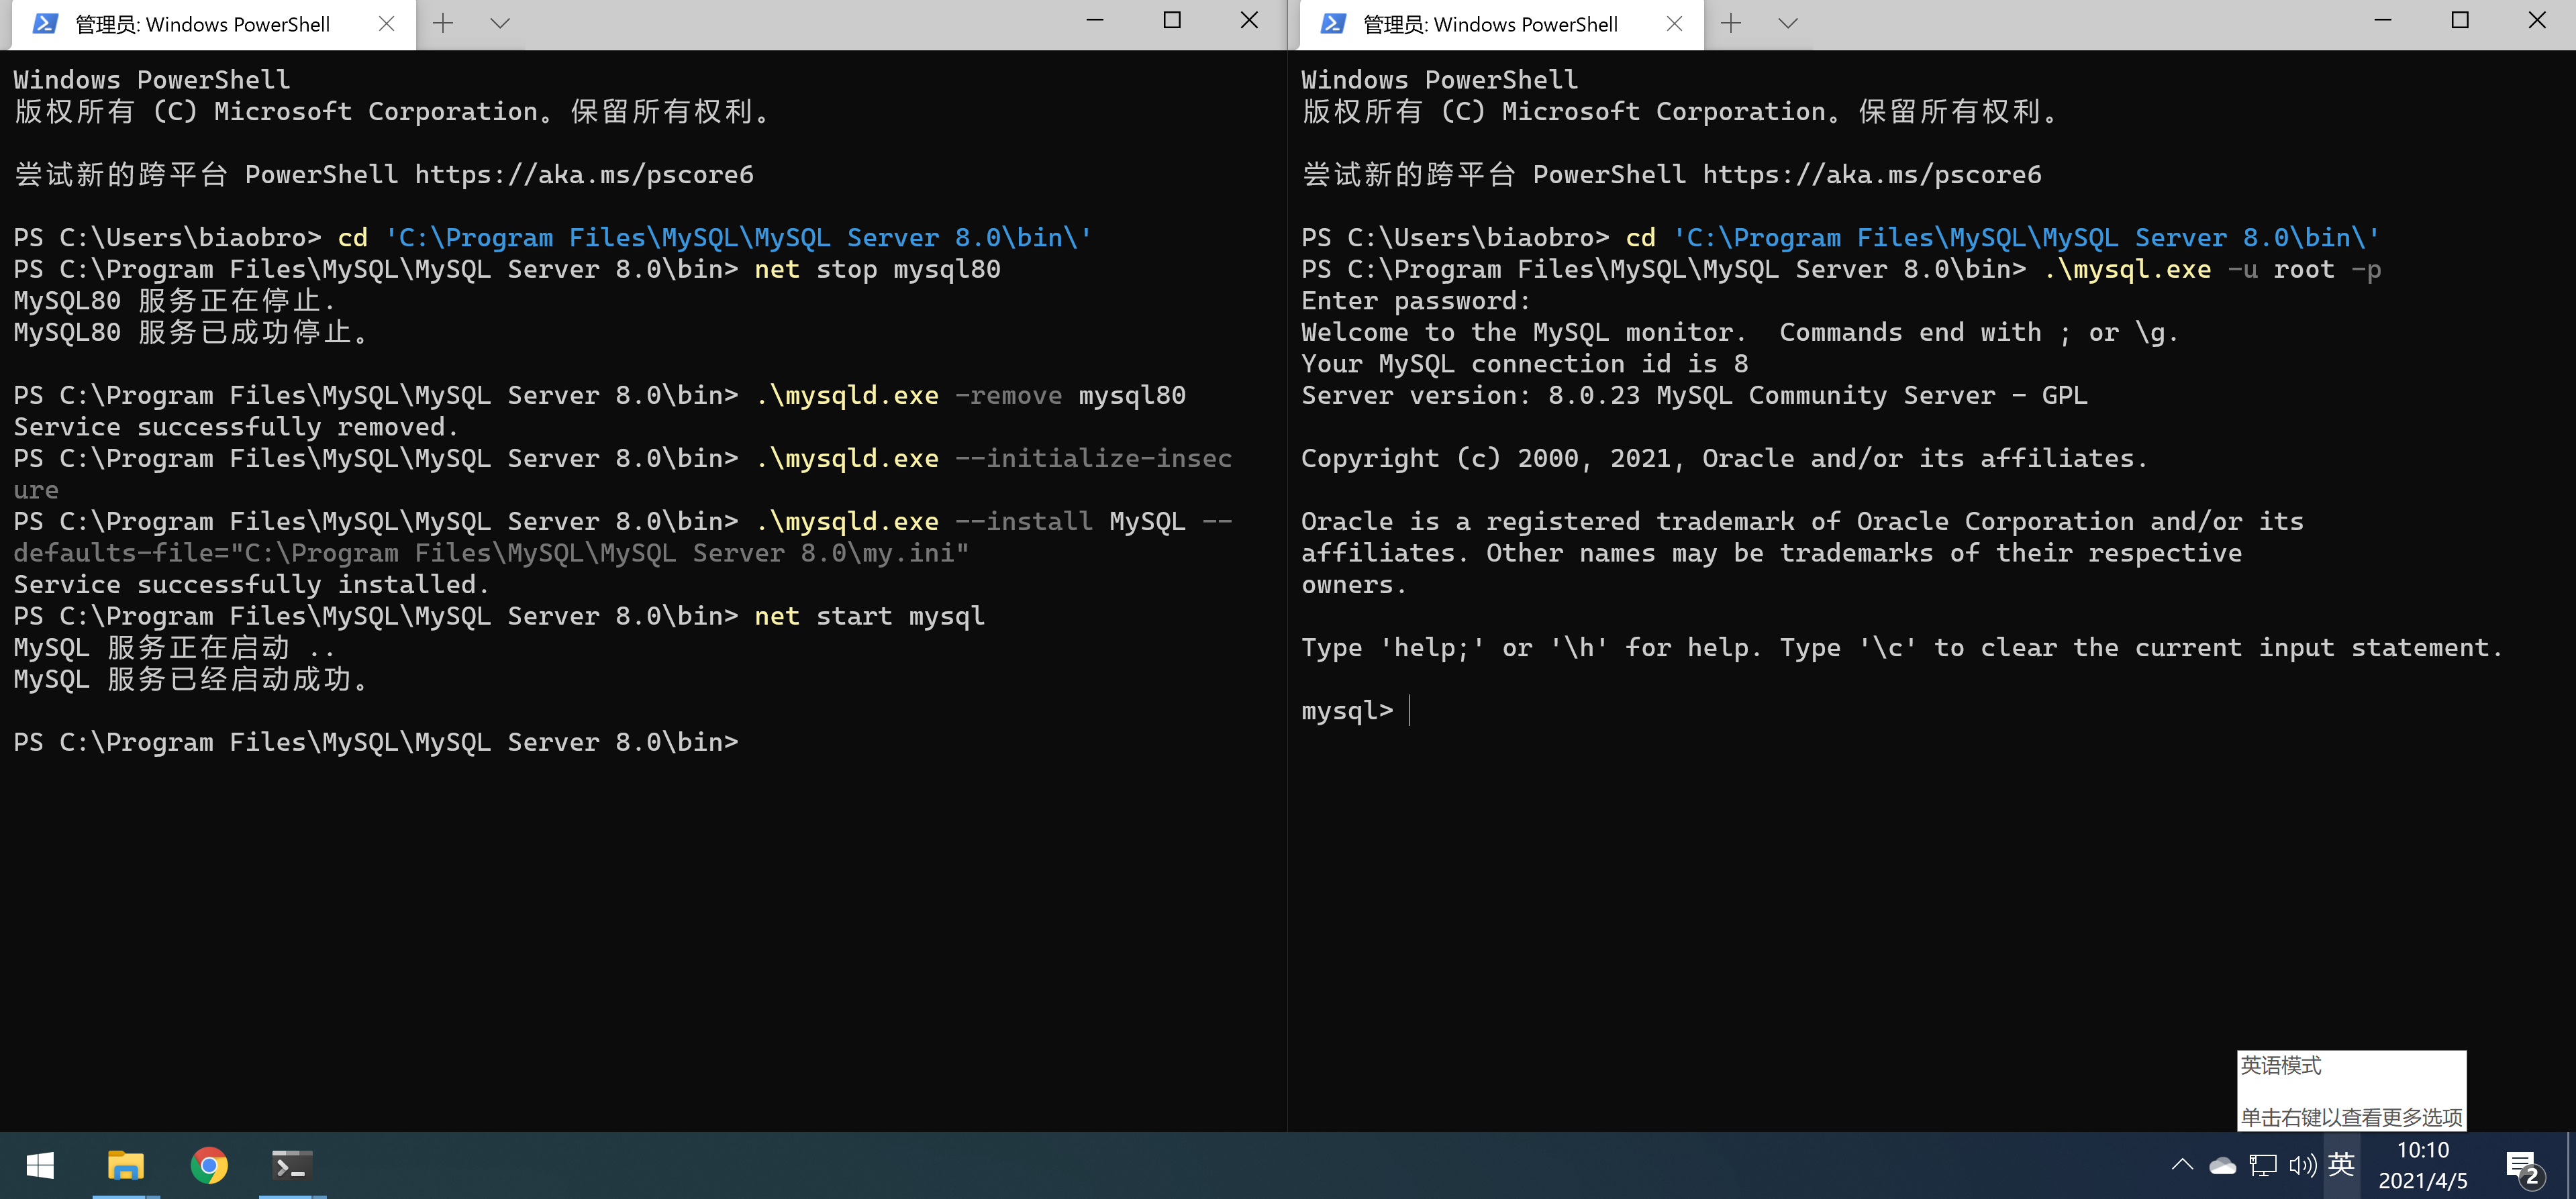2576x1199 pixels.
Task: Close the left PowerShell tab
Action: 386,24
